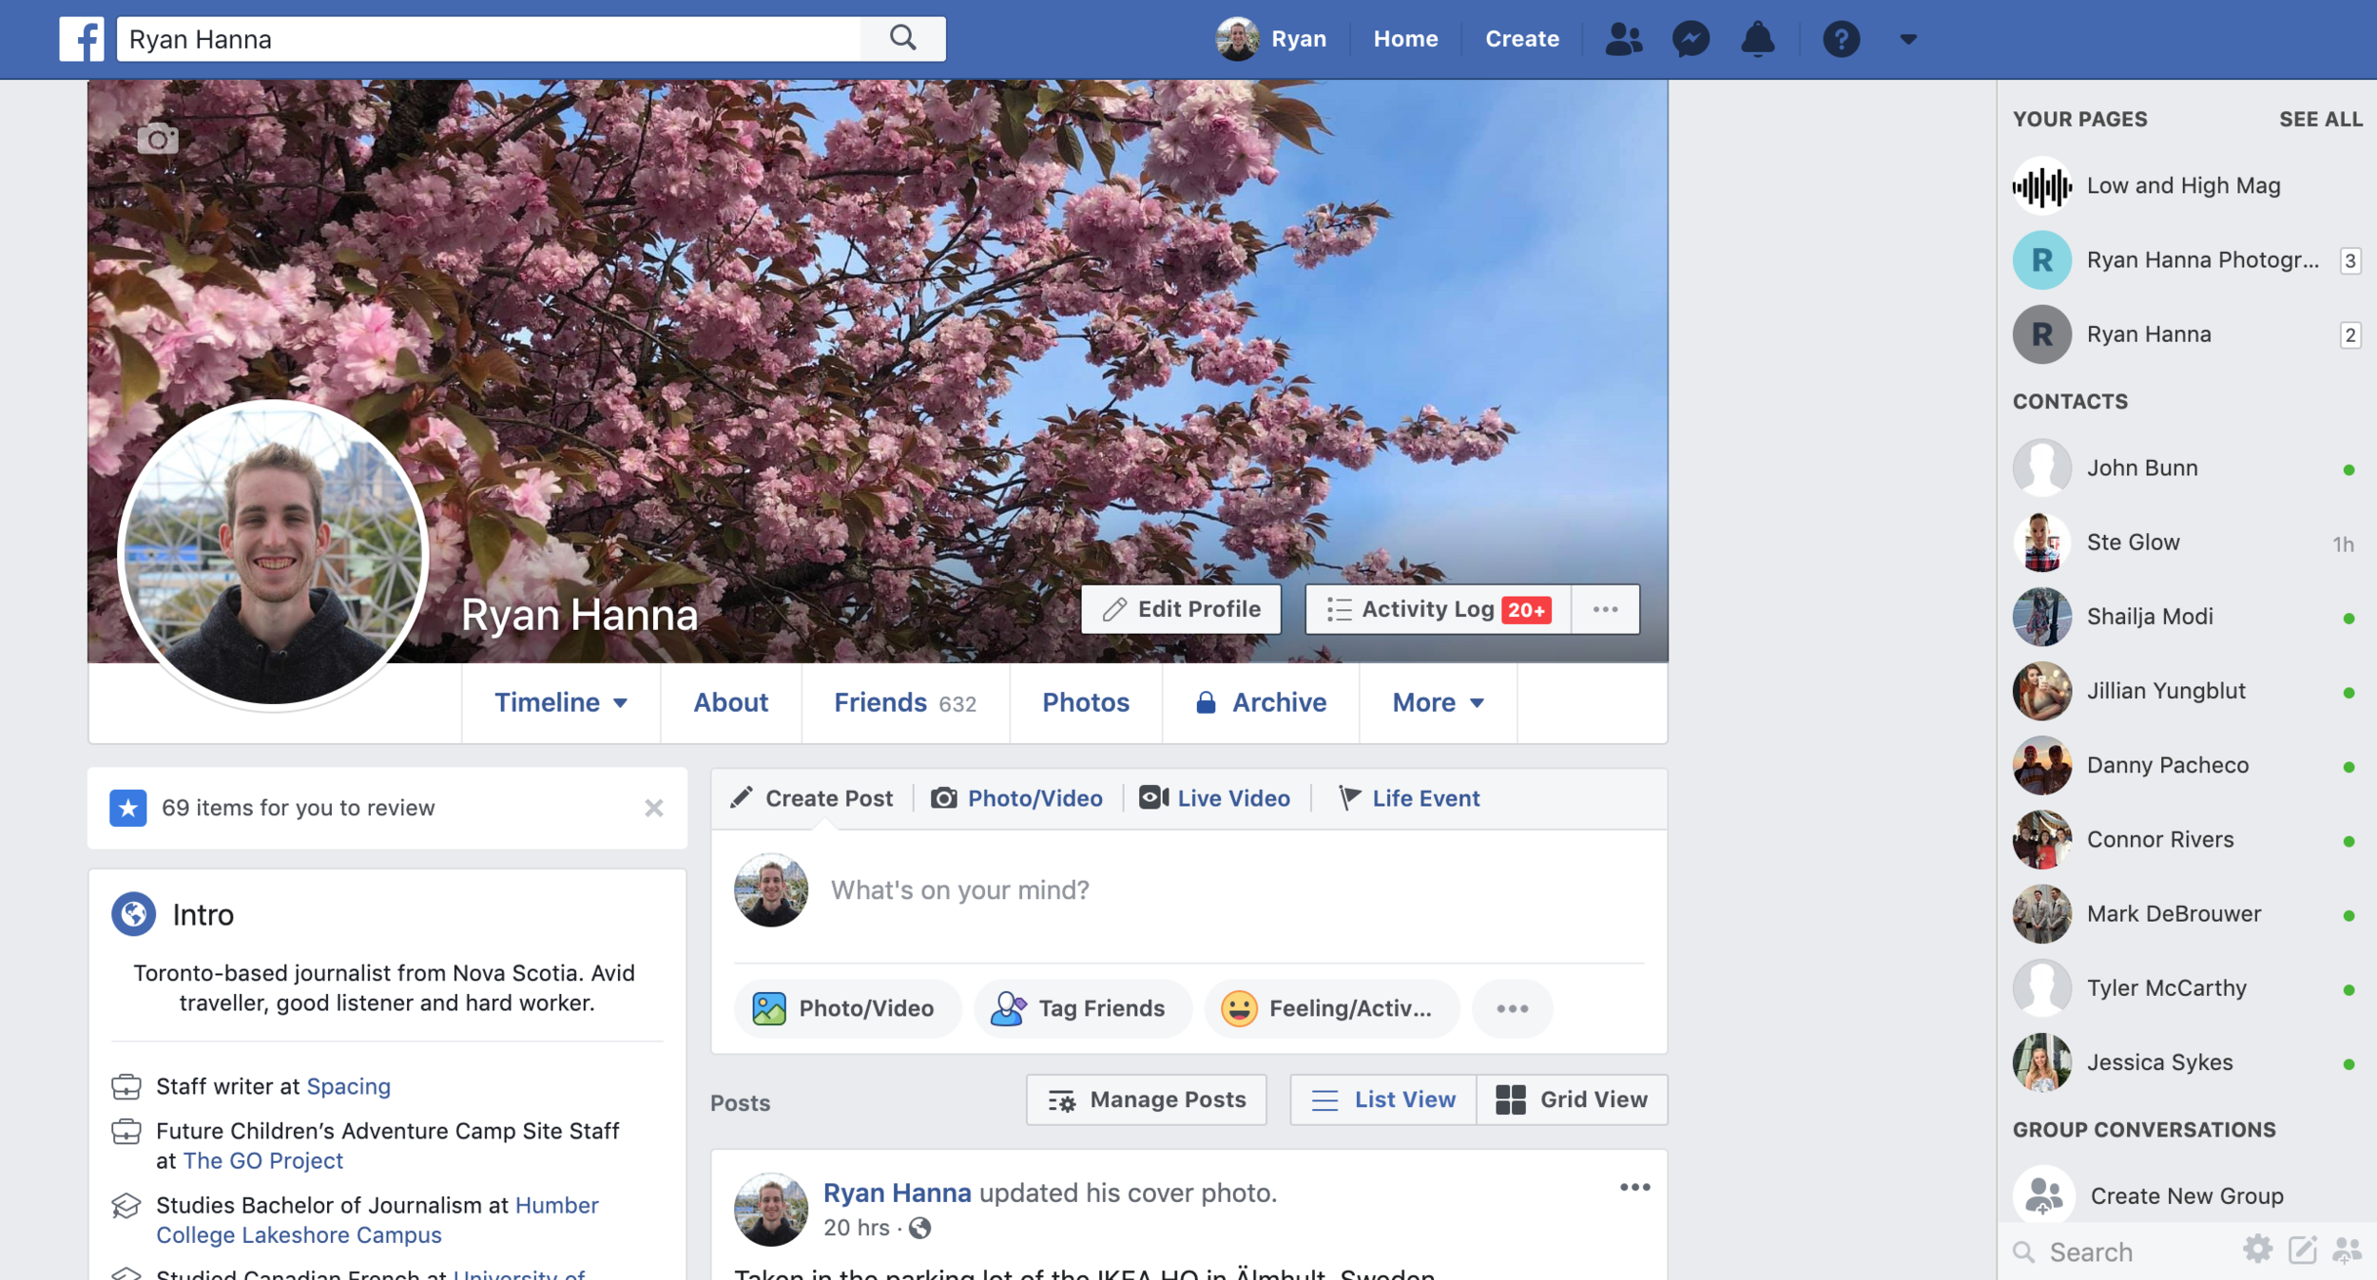The image size is (2377, 1280).
Task: Open Ryan Hanna page with grey avatar
Action: tap(2187, 334)
